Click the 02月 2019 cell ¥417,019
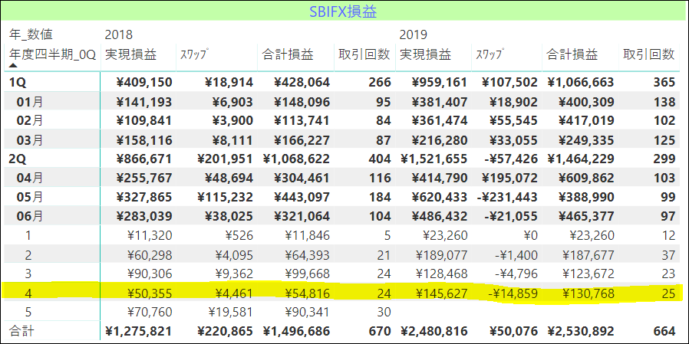This screenshot has height=344, width=689. [x=586, y=120]
